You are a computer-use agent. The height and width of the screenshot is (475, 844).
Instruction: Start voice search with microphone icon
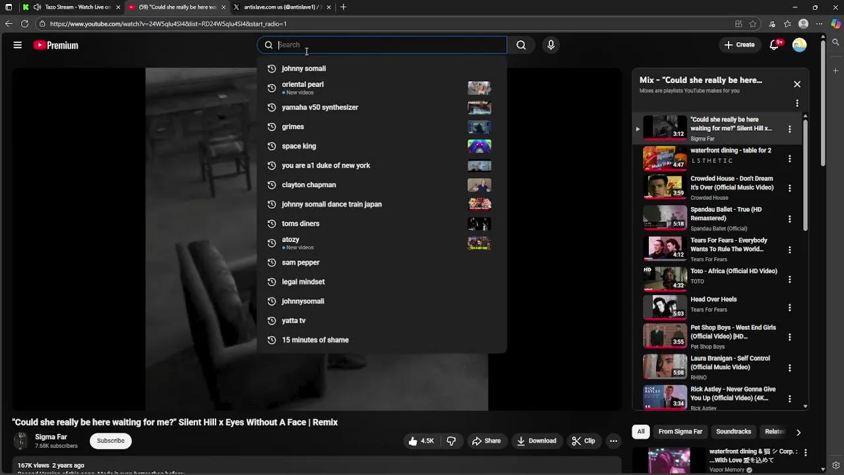(x=551, y=45)
